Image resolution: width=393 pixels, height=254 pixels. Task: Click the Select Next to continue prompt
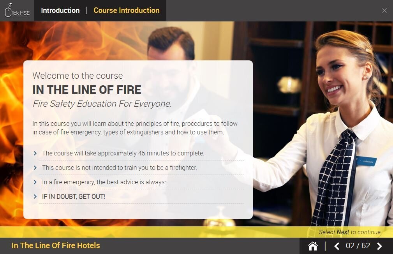click(x=350, y=232)
